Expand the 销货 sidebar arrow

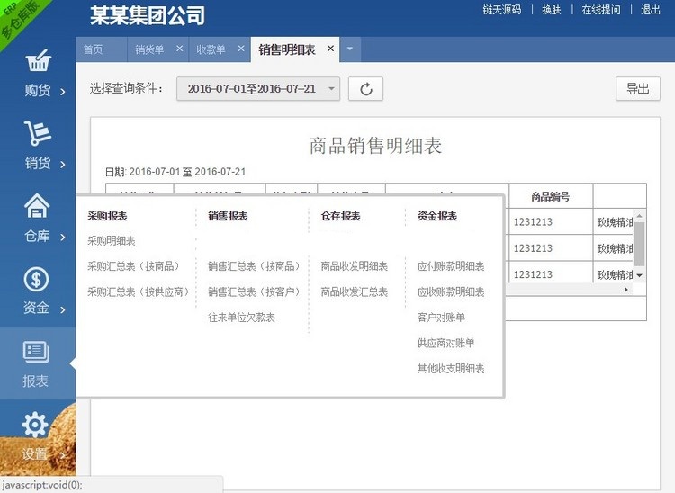[x=63, y=164]
